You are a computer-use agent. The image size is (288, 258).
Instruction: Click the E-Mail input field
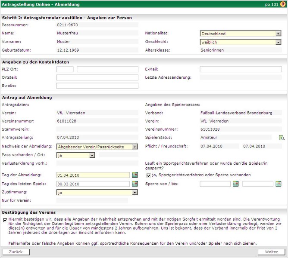click(241, 69)
